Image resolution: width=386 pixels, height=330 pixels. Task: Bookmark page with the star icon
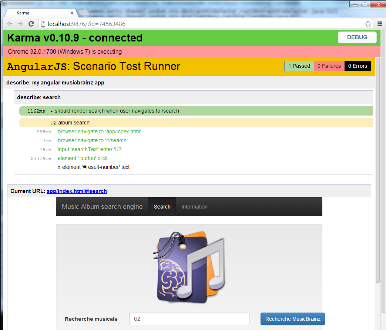367,24
